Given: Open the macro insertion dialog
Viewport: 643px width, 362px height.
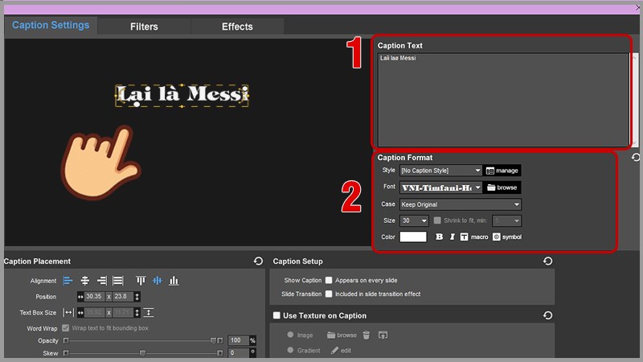Looking at the screenshot, I should pos(474,237).
